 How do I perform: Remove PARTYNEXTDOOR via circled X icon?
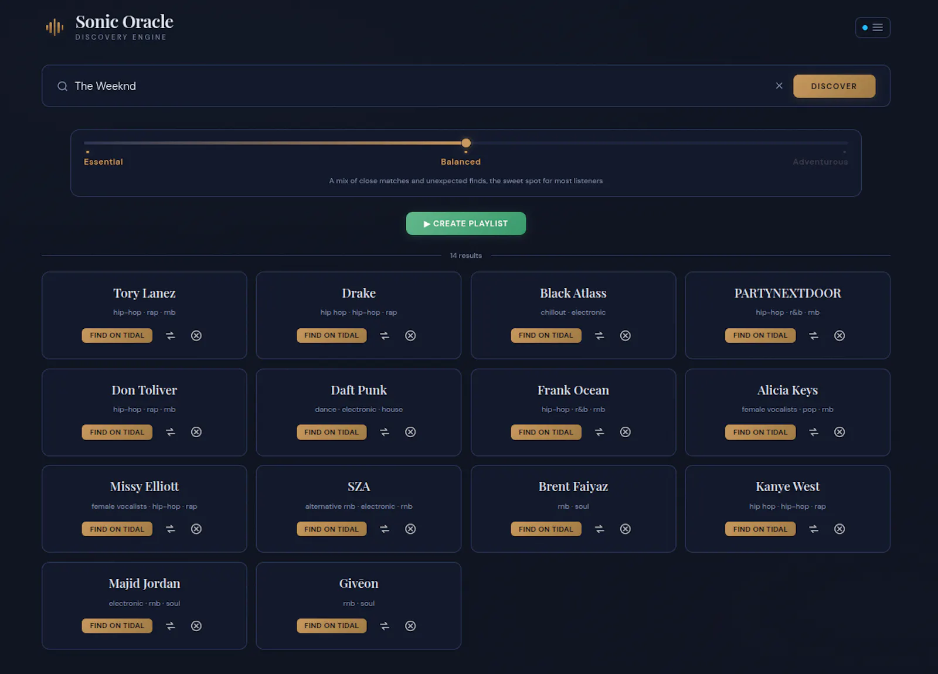click(840, 336)
